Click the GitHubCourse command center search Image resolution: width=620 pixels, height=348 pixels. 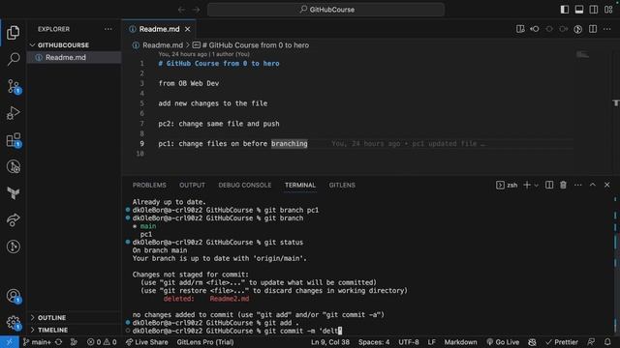(x=325, y=10)
